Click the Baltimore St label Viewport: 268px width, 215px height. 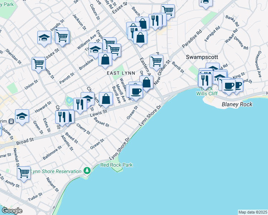52,153
